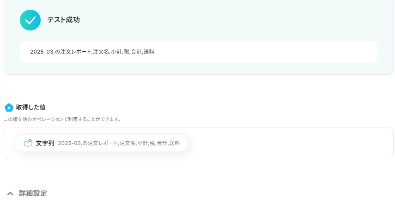Screen dimensions: 395x211
Task: Click the teal checkmark success icon
Action: [x=30, y=20]
